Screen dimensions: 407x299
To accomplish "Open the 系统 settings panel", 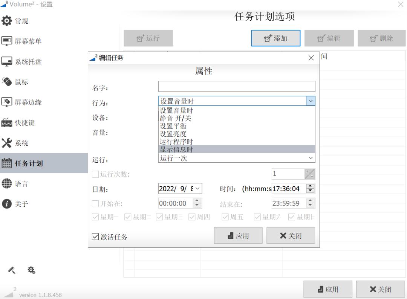I will click(x=21, y=143).
